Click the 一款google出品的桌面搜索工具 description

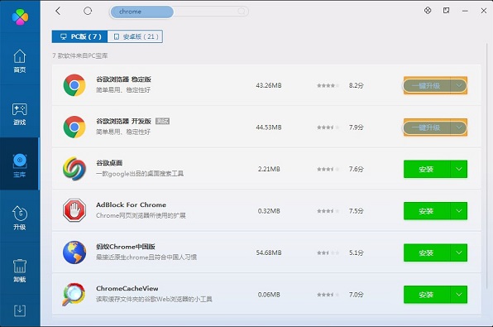tap(140, 173)
